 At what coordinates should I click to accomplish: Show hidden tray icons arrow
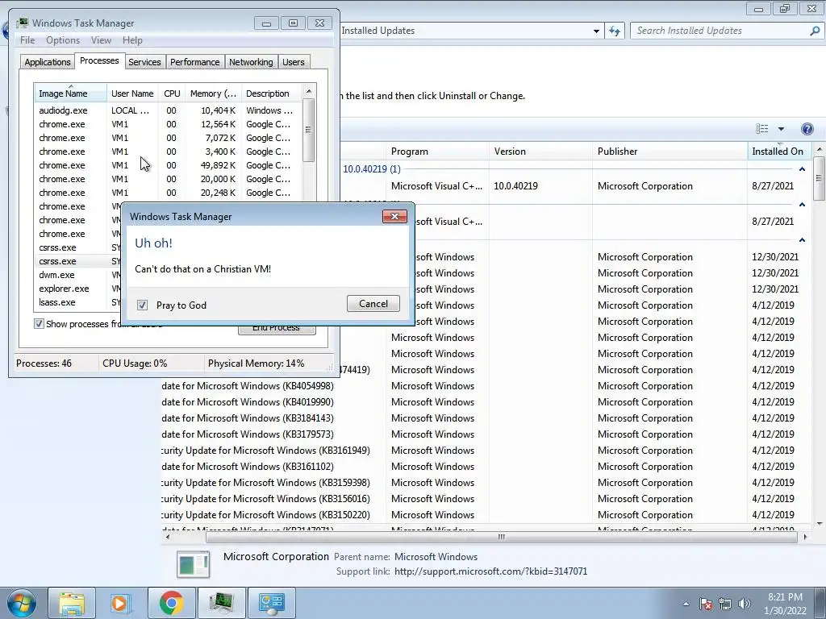coord(686,604)
